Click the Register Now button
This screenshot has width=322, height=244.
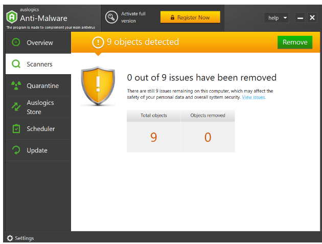point(190,17)
